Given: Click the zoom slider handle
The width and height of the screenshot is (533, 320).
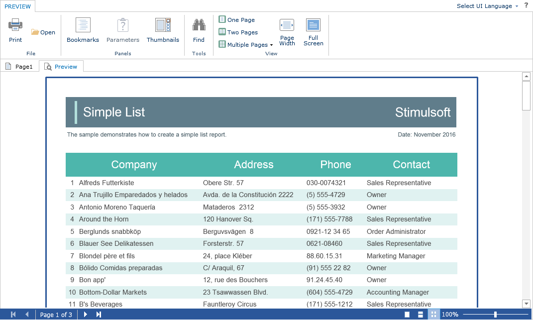Looking at the screenshot, I should click(x=495, y=315).
